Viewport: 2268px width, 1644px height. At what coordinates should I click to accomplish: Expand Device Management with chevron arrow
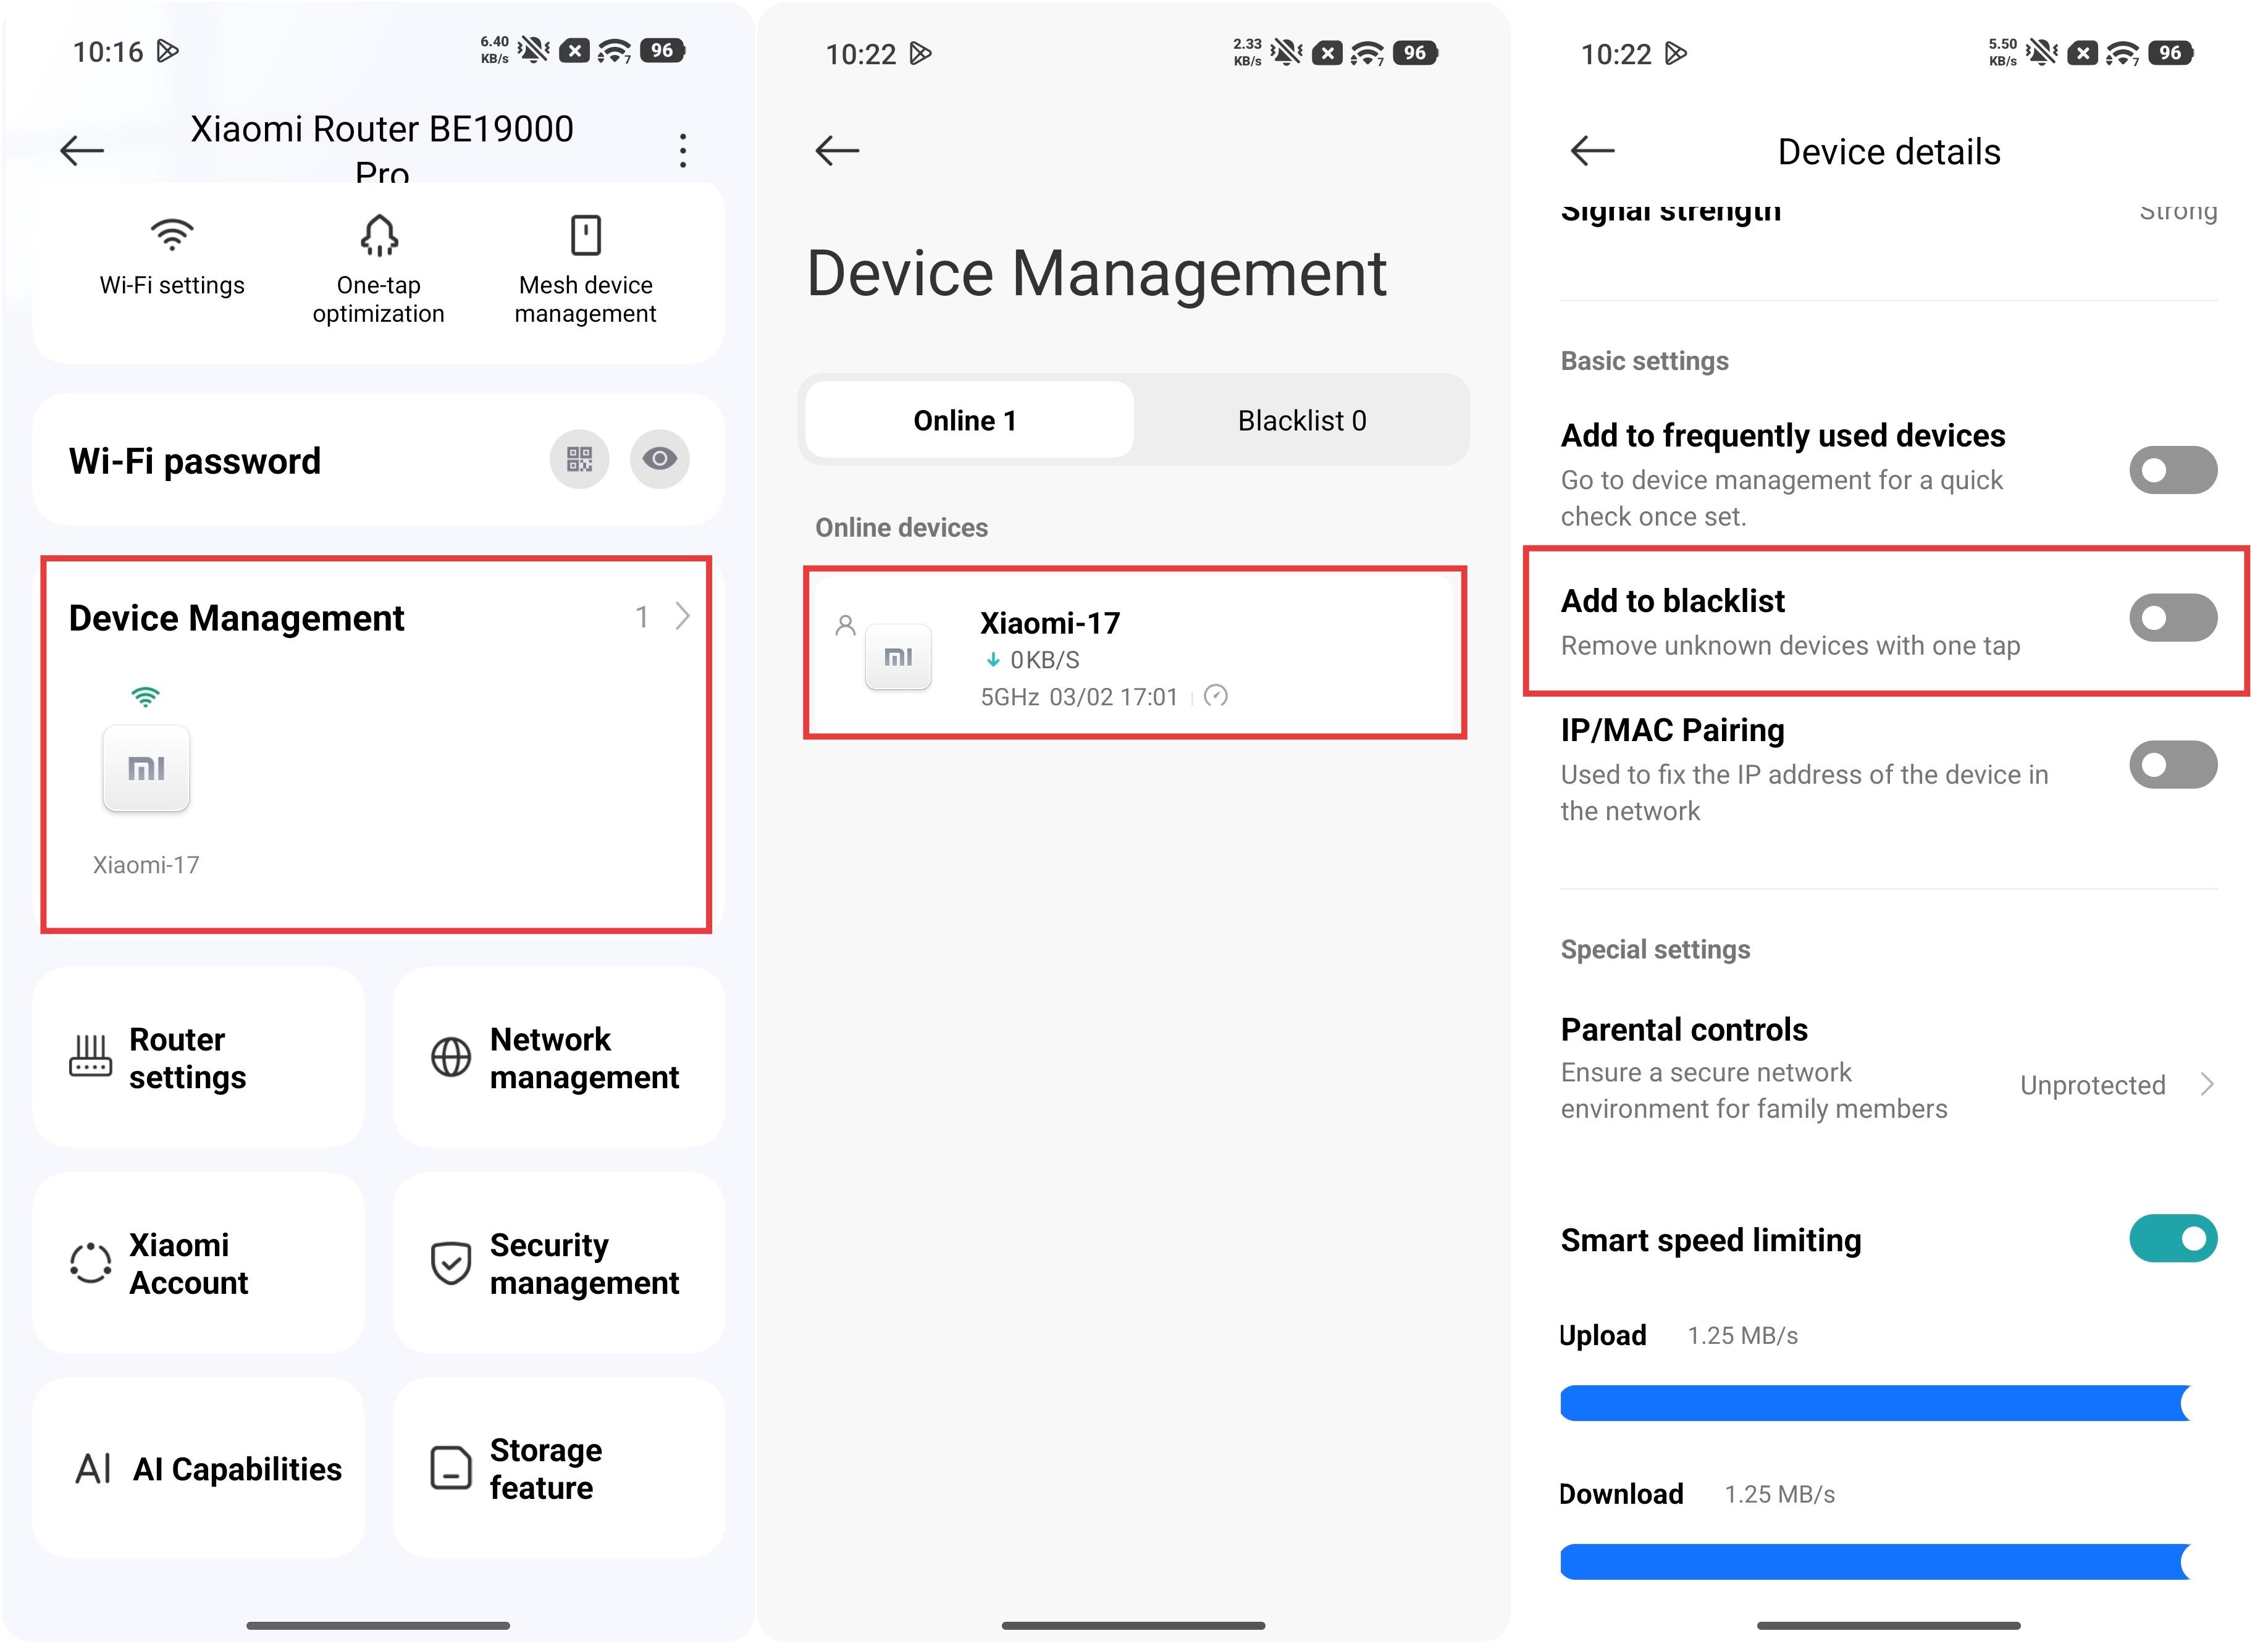tap(682, 617)
